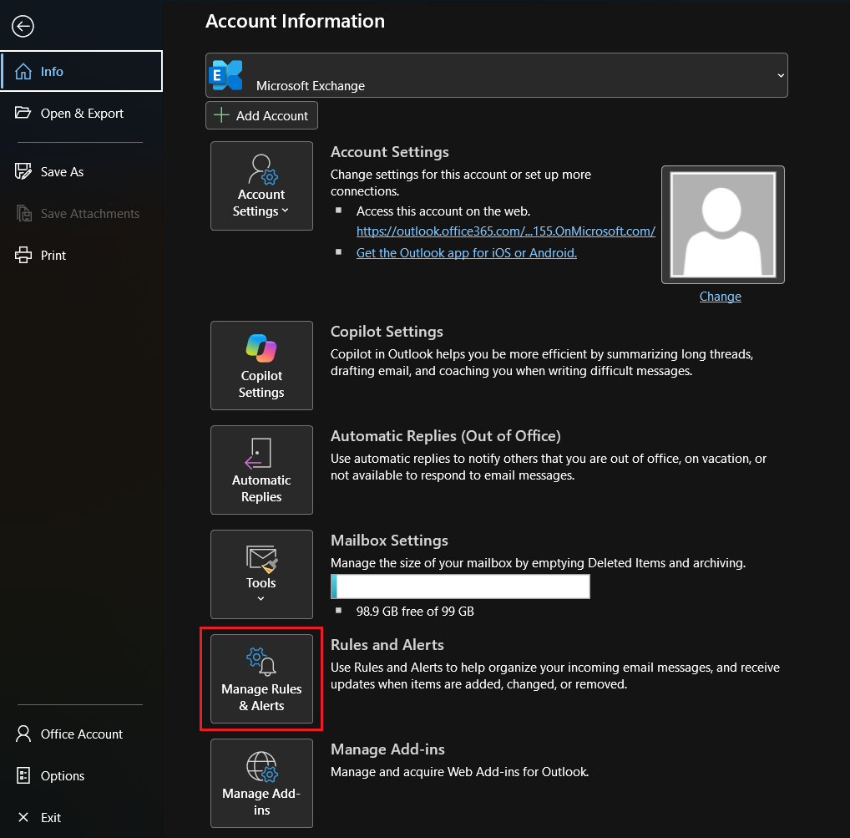The width and height of the screenshot is (850, 838).
Task: Open Manage Add-ins tile
Action: 261,783
